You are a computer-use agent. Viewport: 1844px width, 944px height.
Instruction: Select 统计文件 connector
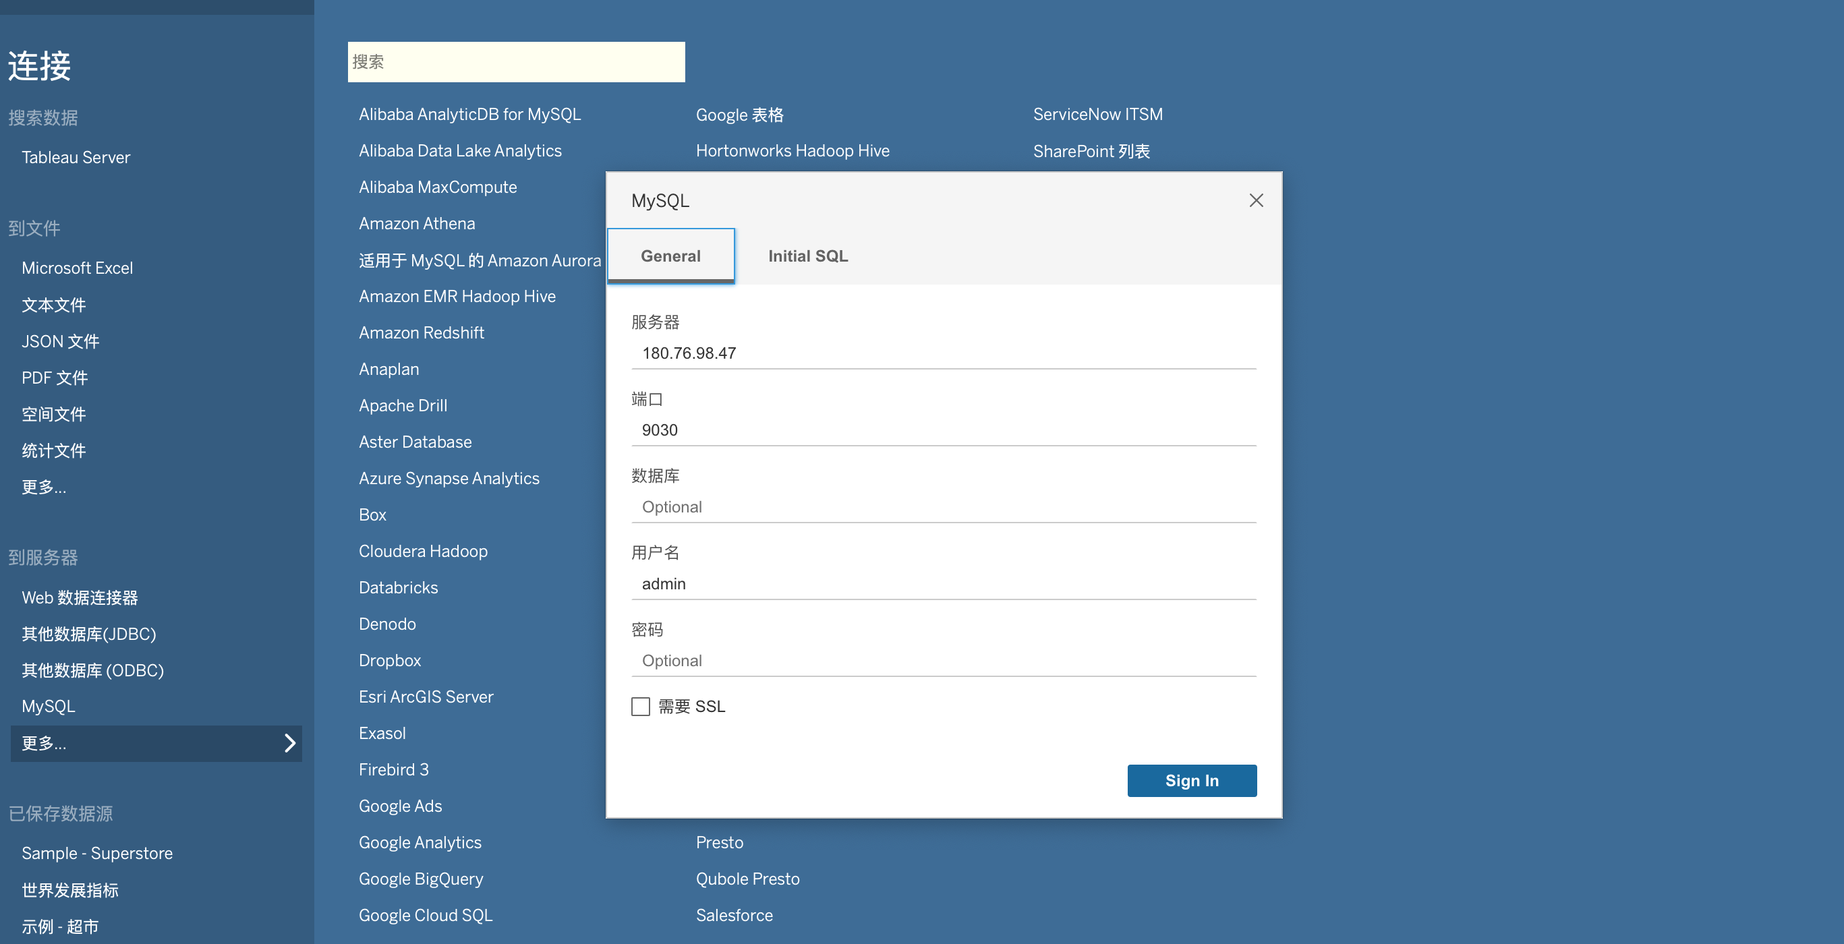click(x=54, y=451)
